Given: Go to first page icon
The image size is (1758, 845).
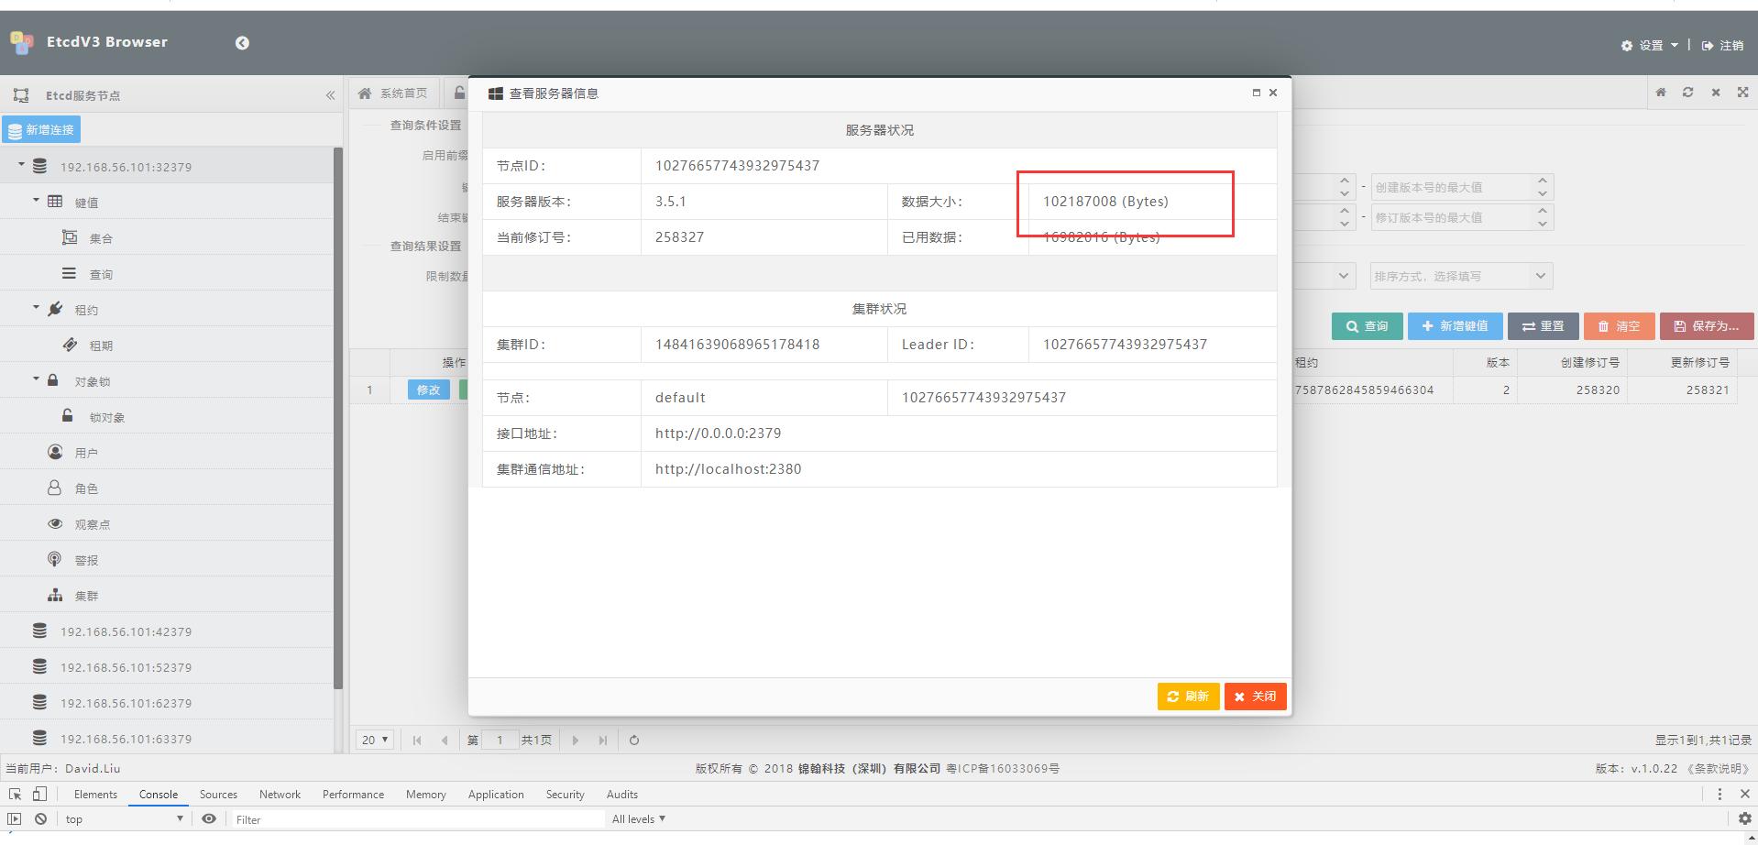Looking at the screenshot, I should click(417, 740).
